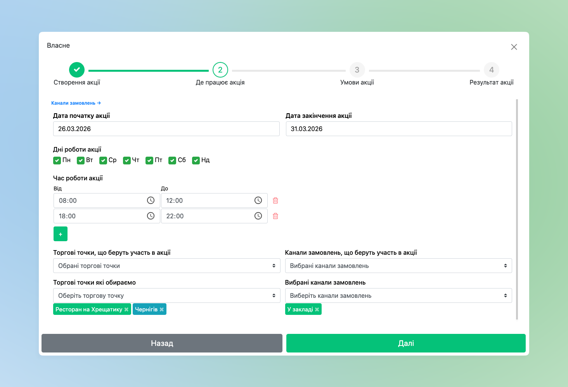Click clock icon in 22:00 end time field

click(x=258, y=216)
